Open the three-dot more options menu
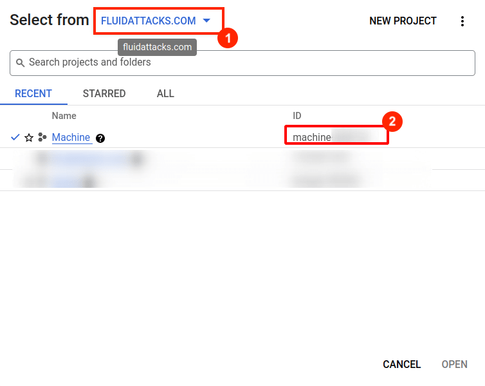Screen dimensions: 485x386 (462, 21)
